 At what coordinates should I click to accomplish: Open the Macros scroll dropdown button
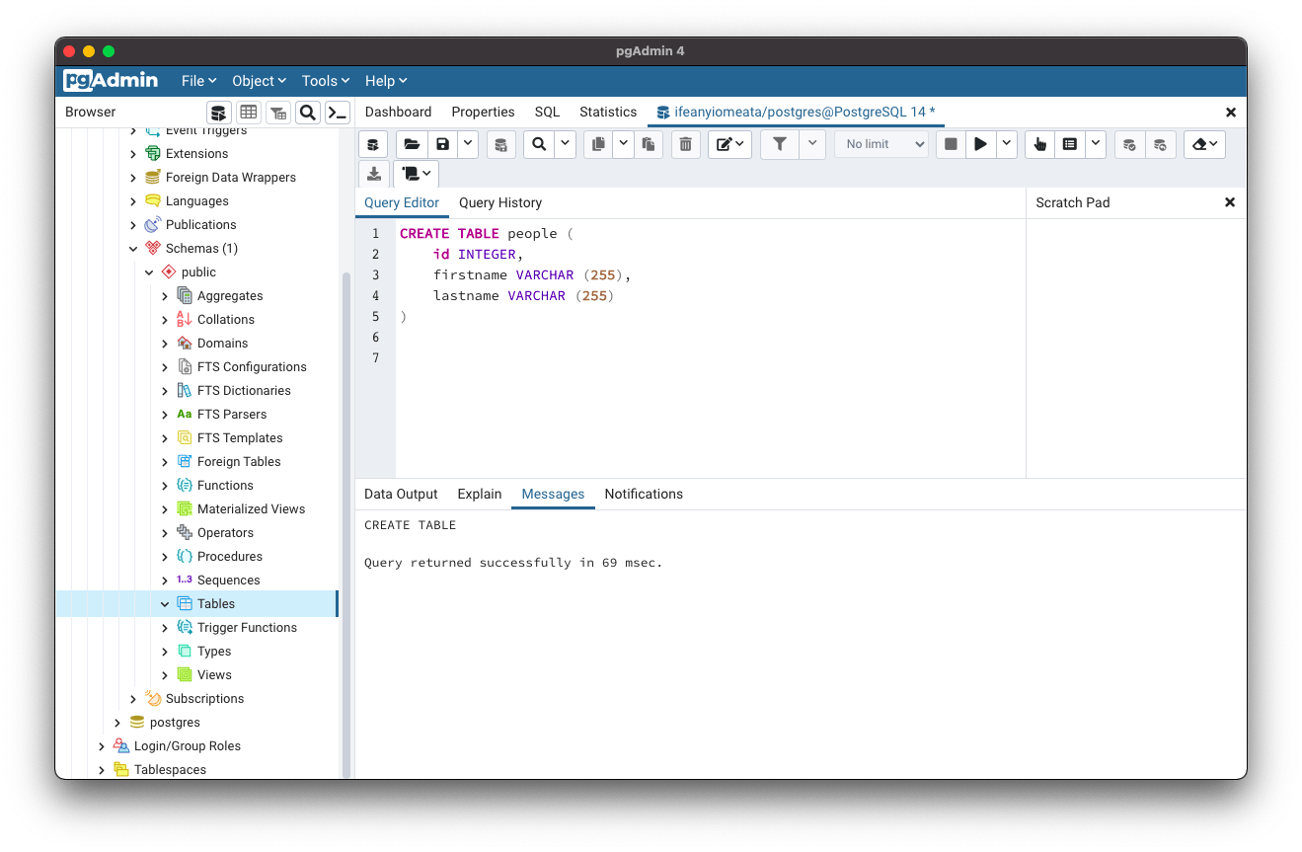pos(416,174)
